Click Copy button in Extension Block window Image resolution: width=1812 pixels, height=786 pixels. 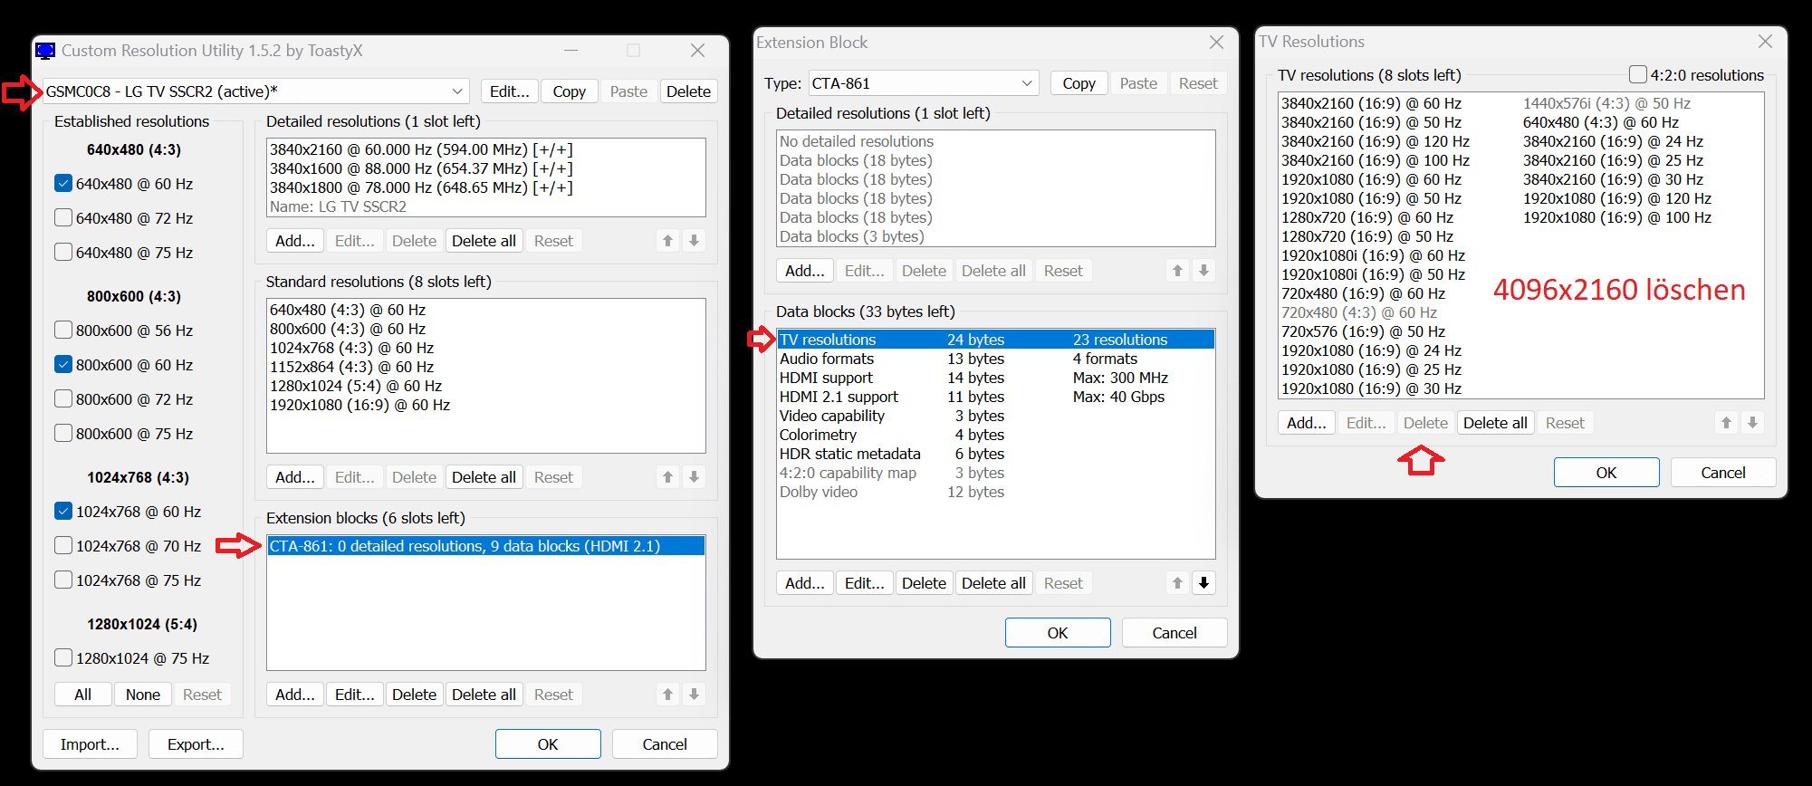(x=1079, y=83)
